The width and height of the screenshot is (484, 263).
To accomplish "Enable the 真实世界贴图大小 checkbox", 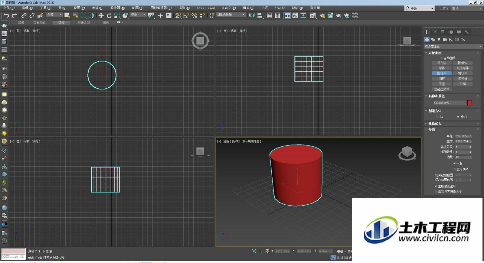I will pyautogui.click(x=436, y=191).
